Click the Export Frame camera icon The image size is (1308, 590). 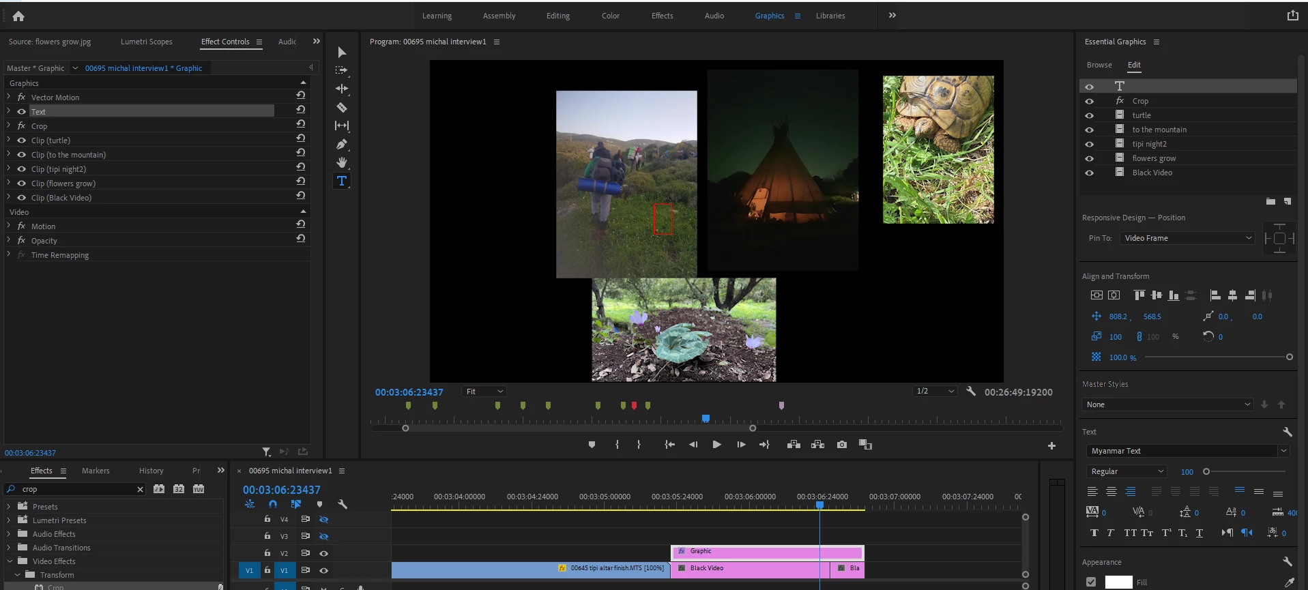click(842, 445)
